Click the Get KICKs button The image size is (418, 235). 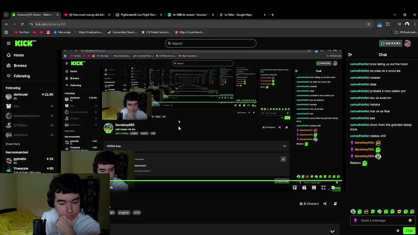pyautogui.click(x=390, y=43)
